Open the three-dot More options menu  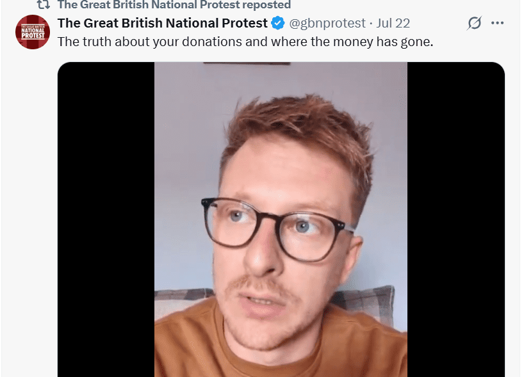click(497, 24)
